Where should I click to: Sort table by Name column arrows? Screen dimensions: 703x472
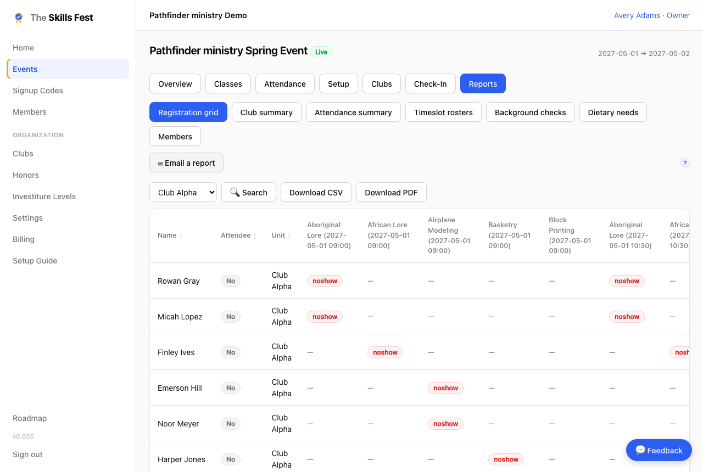tap(181, 236)
